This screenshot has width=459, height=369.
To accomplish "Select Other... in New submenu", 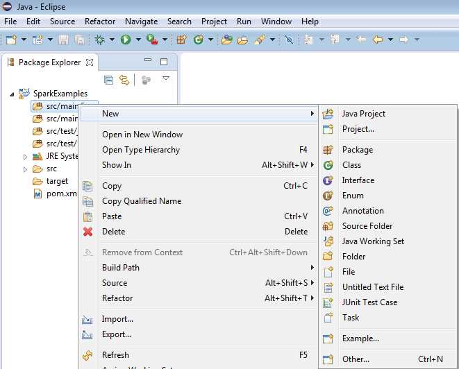I will click(x=388, y=359).
